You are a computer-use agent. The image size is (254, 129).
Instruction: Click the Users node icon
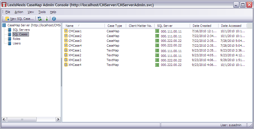10,43
